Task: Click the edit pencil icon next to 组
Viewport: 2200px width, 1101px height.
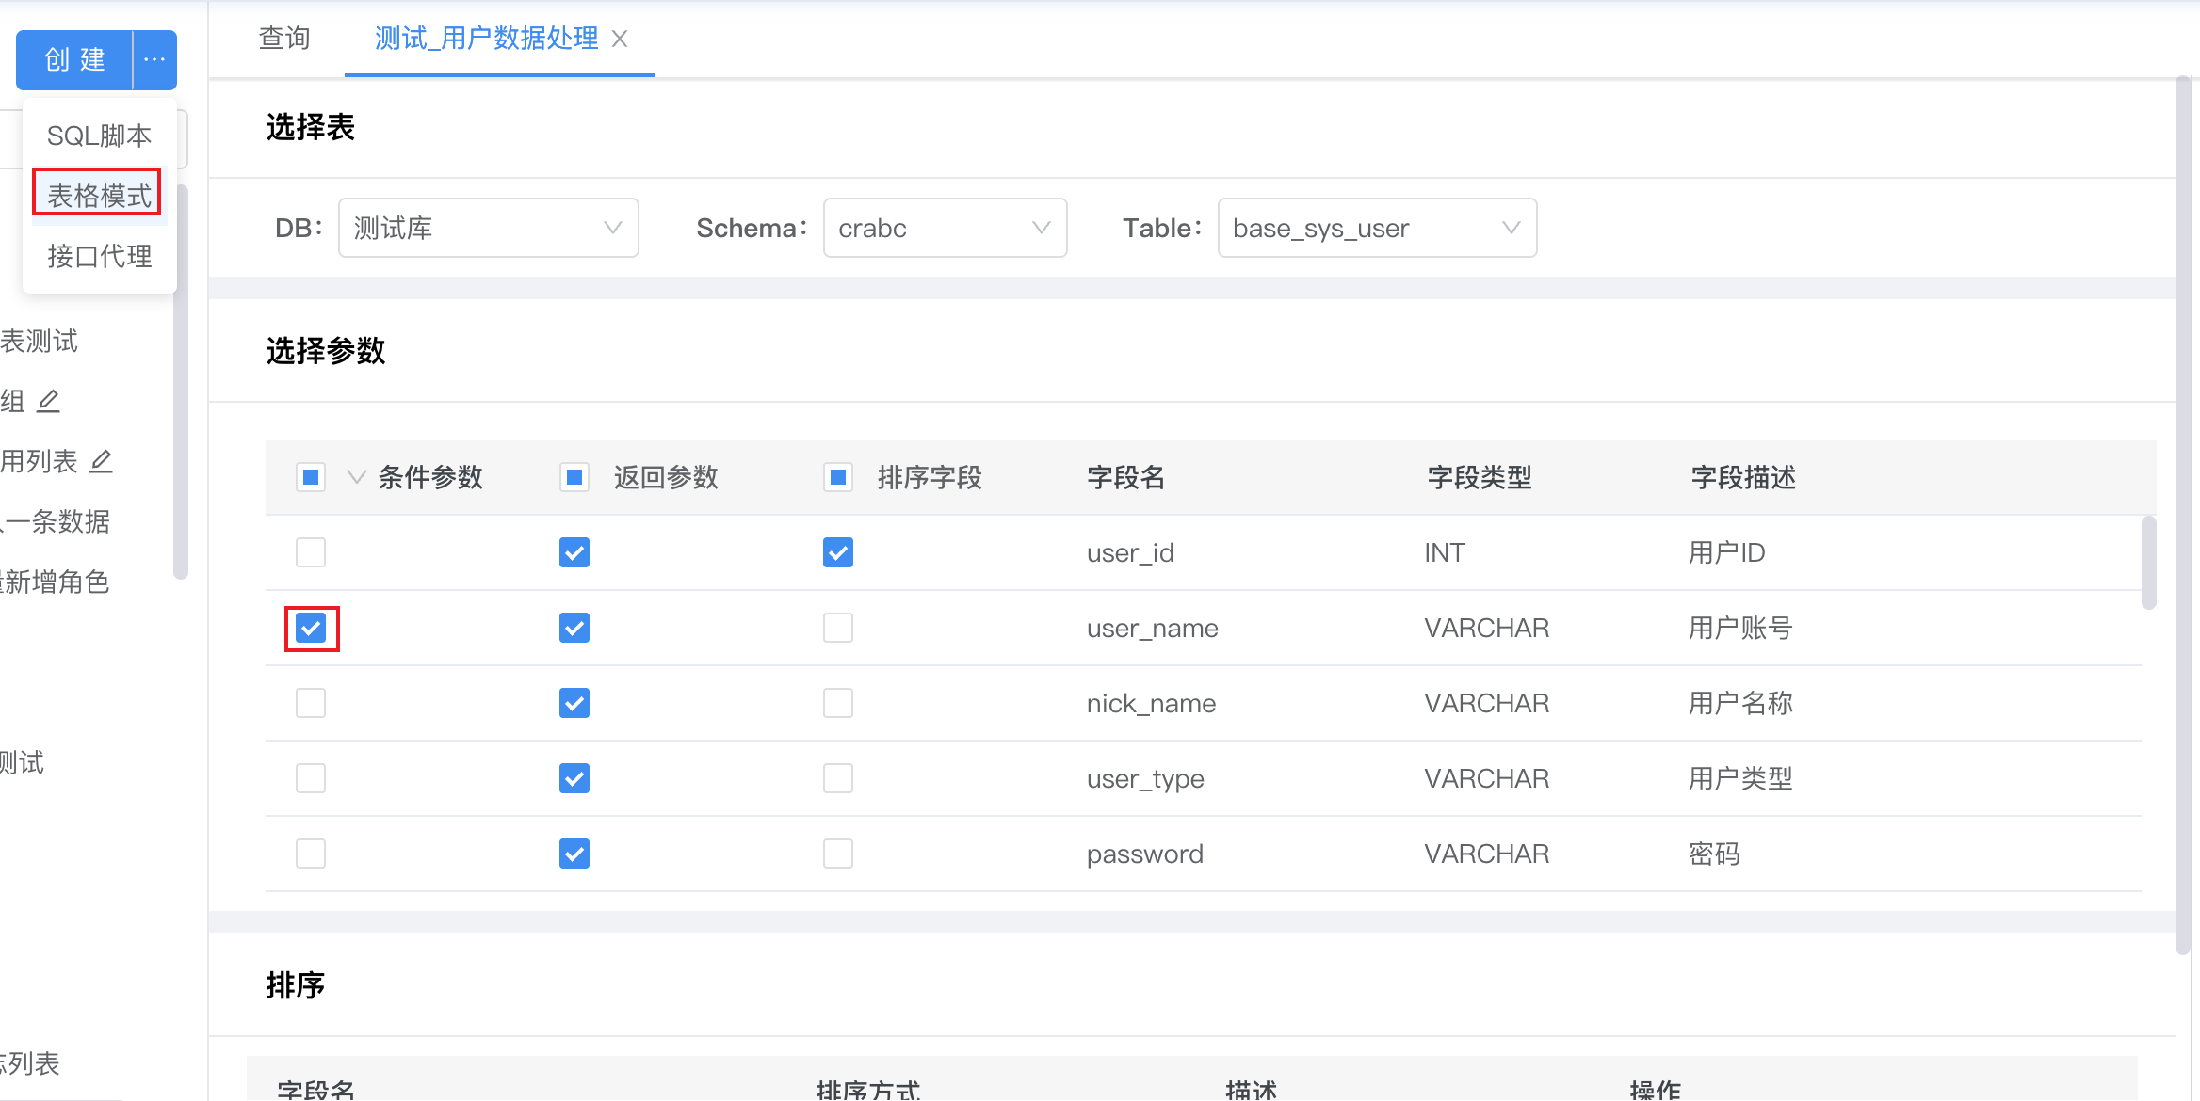Action: click(48, 401)
